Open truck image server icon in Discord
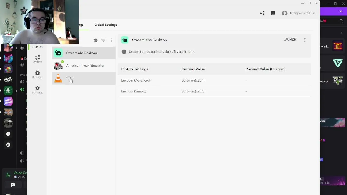The width and height of the screenshot is (347, 195). coord(8,123)
